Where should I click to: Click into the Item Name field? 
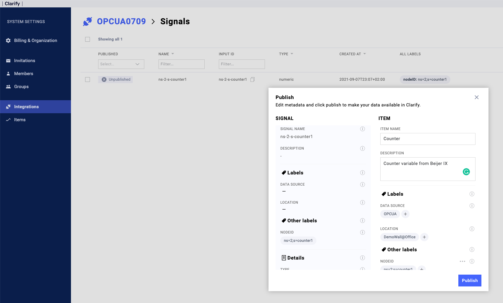pyautogui.click(x=428, y=139)
